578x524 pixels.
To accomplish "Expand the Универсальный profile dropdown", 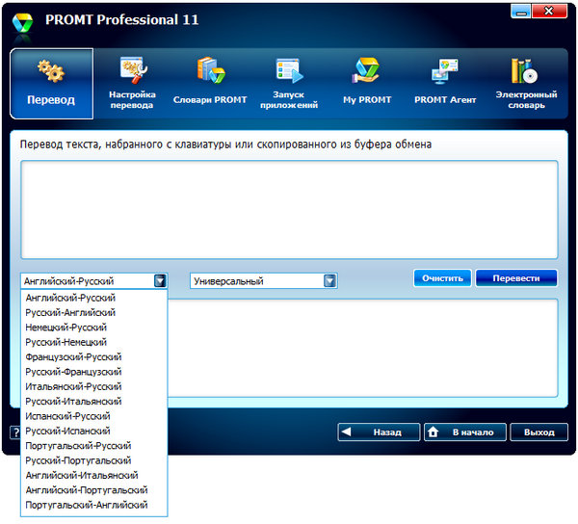I will click(x=329, y=281).
